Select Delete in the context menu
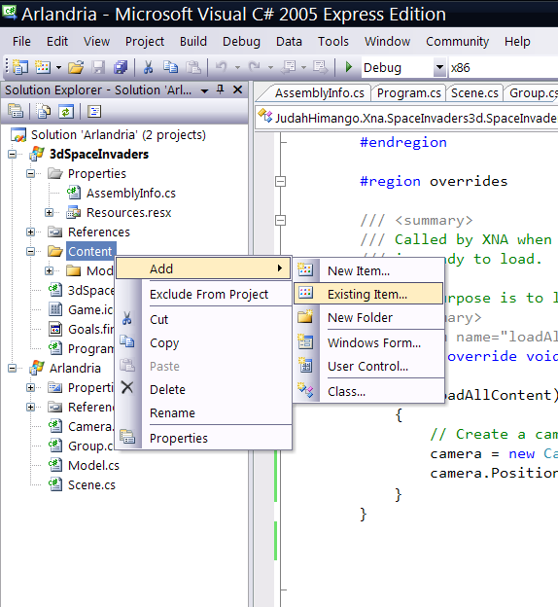This screenshot has height=607, width=558. pyautogui.click(x=203, y=389)
